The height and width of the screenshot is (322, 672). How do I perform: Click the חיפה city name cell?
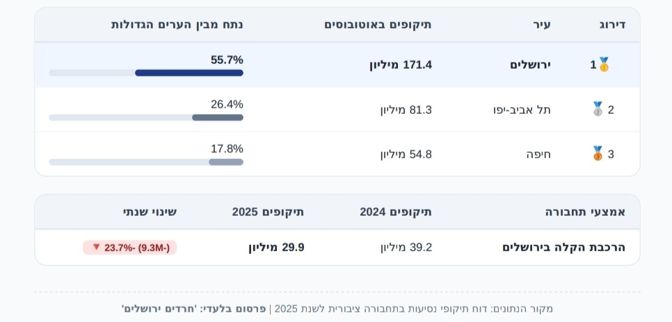click(538, 154)
